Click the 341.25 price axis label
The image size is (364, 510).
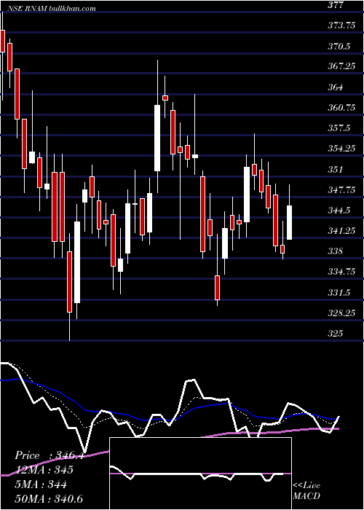click(341, 231)
